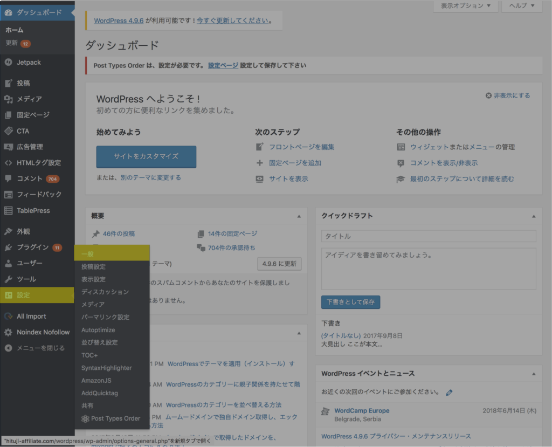
Task: Click the サイトを表示 link
Action: pos(288,179)
